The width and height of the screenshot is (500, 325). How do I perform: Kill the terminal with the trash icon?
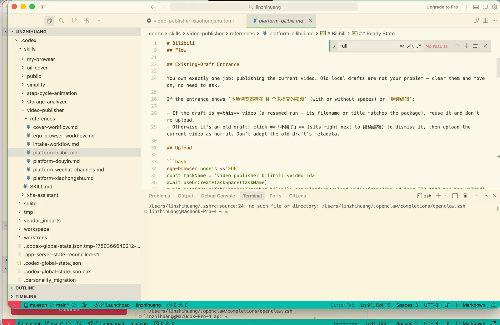click(465, 196)
